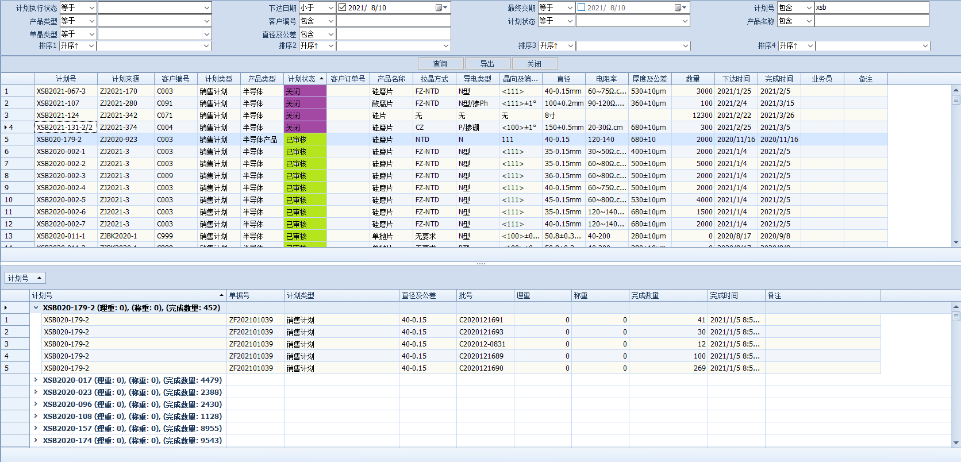Select plan cell XSB2021-131-2/2
The width and height of the screenshot is (961, 462).
click(66, 127)
